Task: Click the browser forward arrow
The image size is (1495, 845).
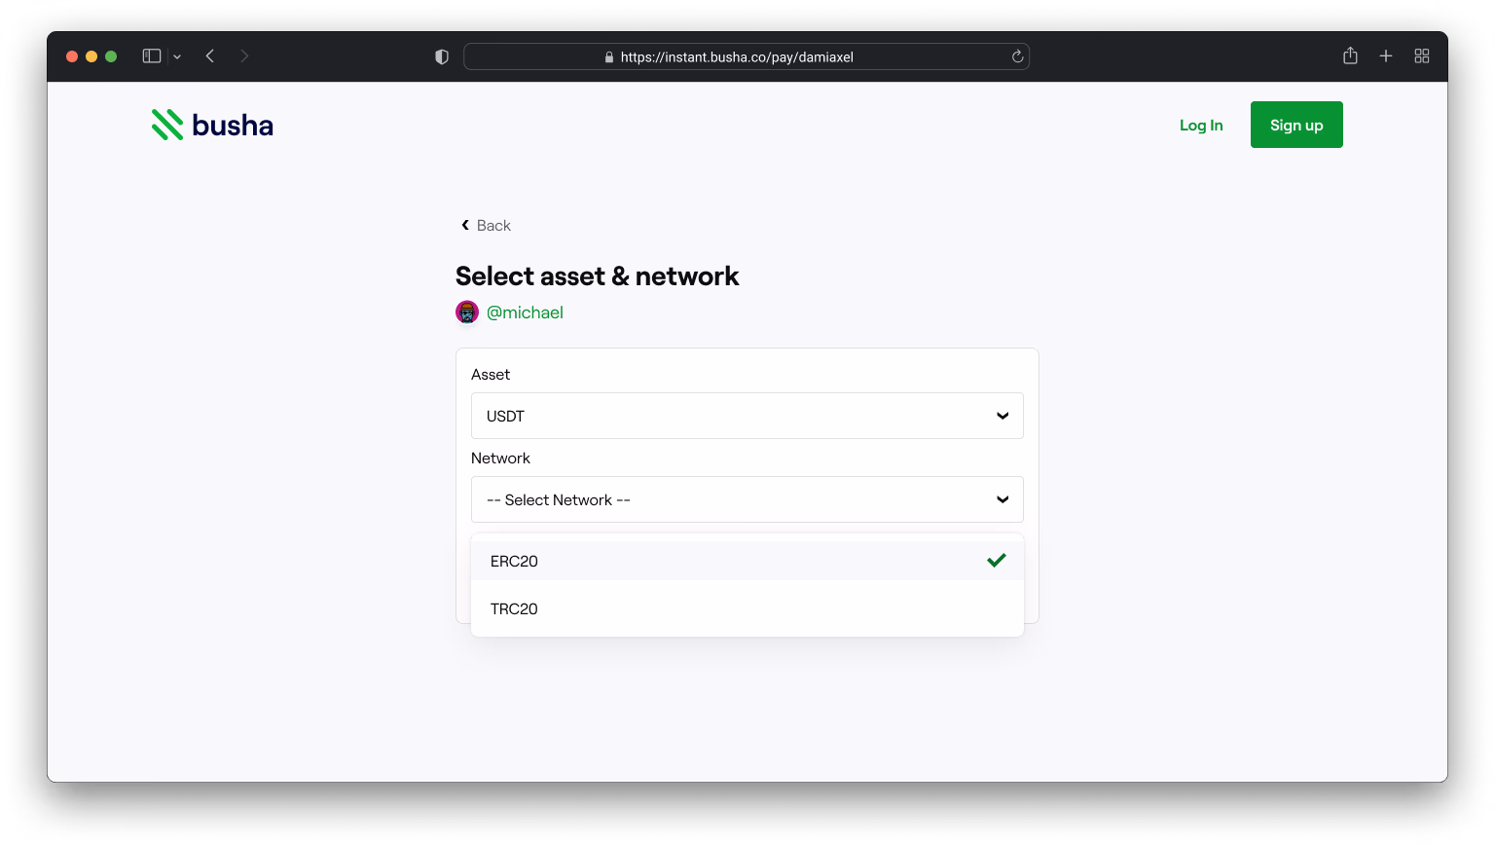Action: click(x=244, y=56)
